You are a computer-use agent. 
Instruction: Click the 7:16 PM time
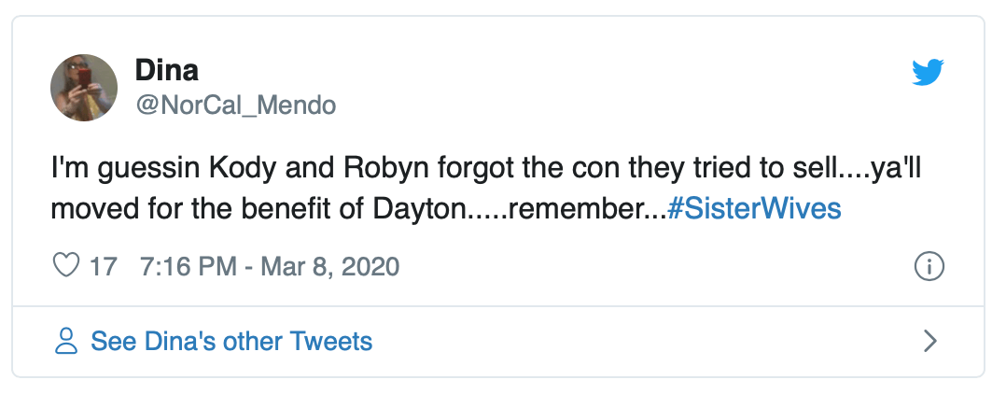(189, 267)
